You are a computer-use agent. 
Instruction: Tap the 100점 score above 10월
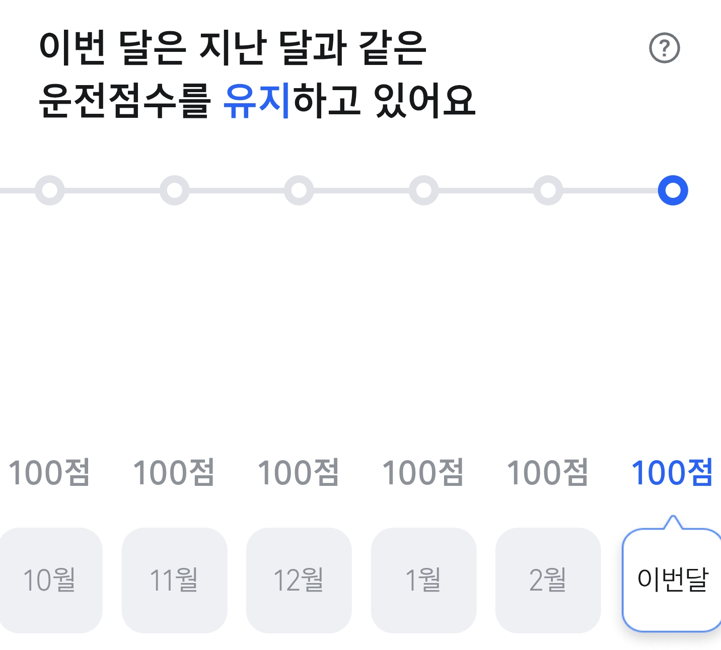(49, 472)
